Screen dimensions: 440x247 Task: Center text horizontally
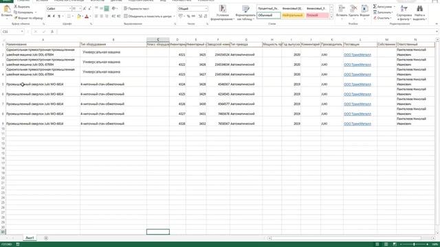click(101, 16)
